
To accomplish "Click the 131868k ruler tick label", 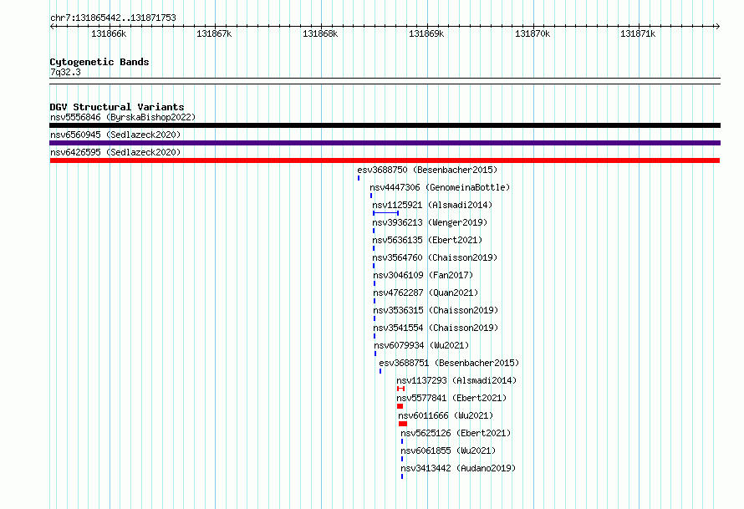I will tap(320, 33).
